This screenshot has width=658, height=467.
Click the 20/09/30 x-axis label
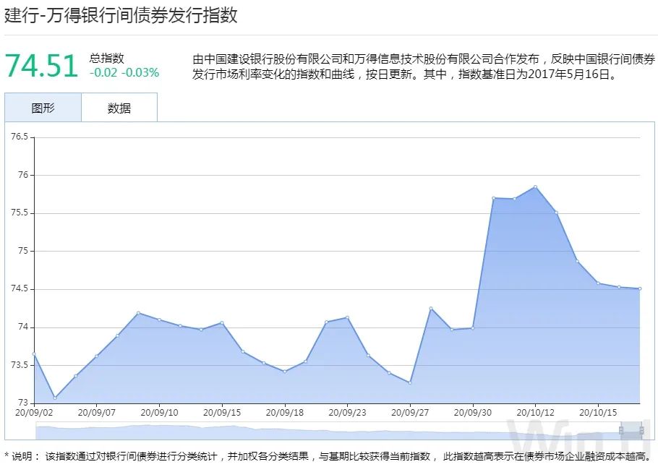click(473, 413)
